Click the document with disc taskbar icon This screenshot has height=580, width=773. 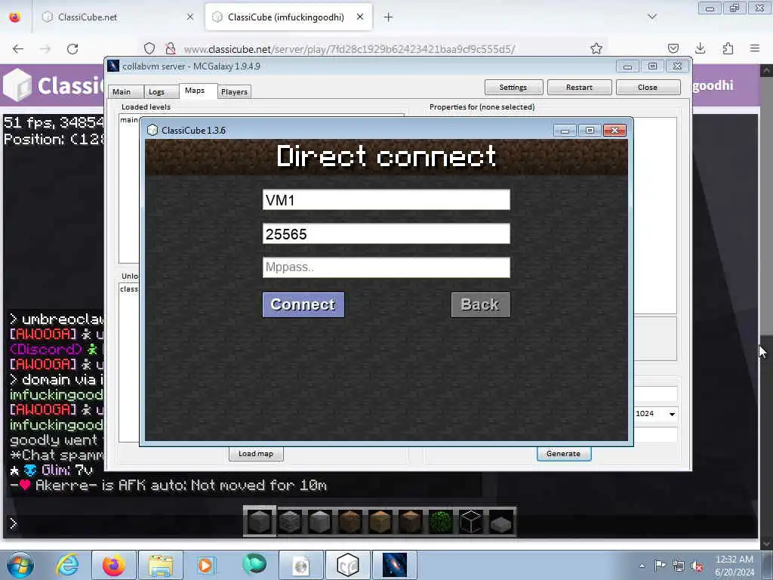(300, 565)
